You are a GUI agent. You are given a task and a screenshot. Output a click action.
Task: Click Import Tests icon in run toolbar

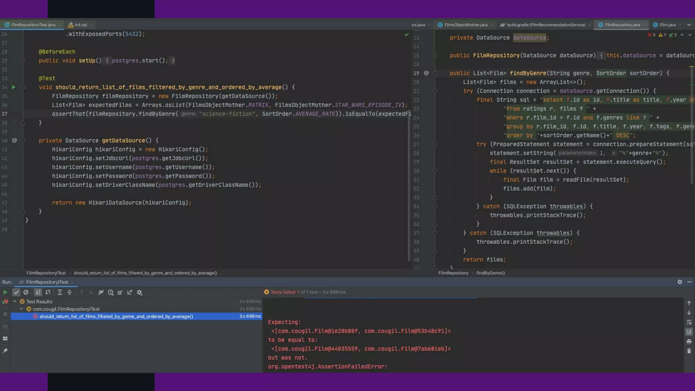coord(120,292)
